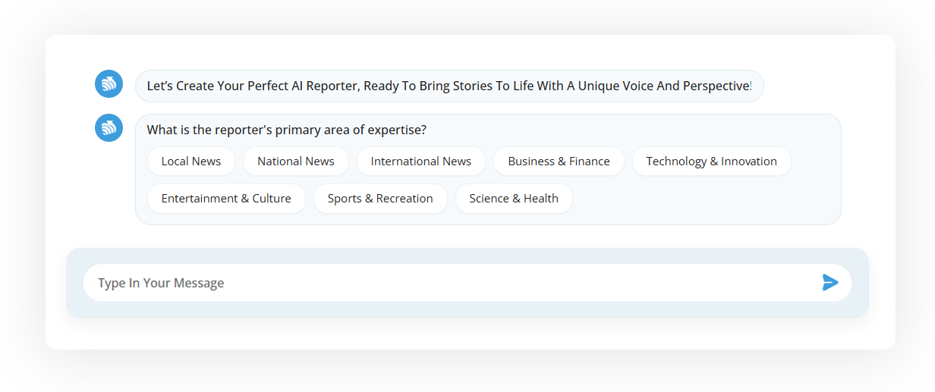Click the bot avatar beside the expertise question
The height and width of the screenshot is (392, 935).
(x=109, y=127)
